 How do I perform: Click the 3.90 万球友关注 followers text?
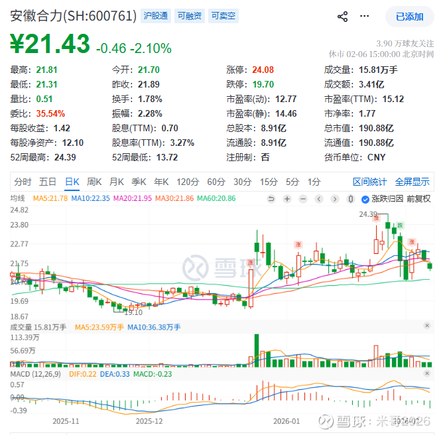click(405, 44)
